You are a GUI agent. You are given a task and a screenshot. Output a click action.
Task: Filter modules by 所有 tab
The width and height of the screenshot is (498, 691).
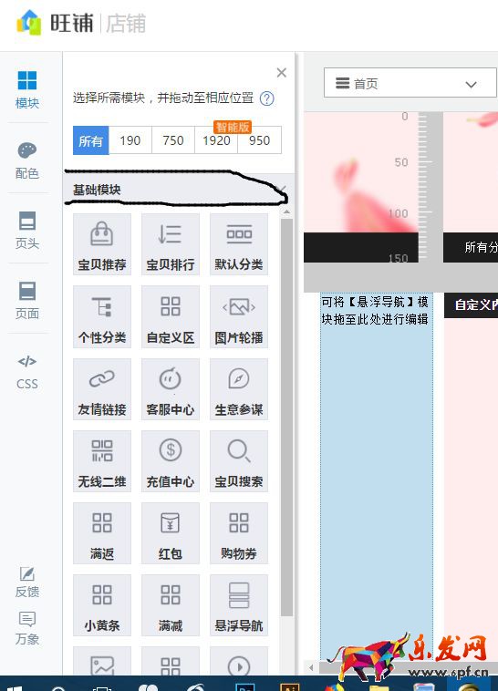pos(91,140)
